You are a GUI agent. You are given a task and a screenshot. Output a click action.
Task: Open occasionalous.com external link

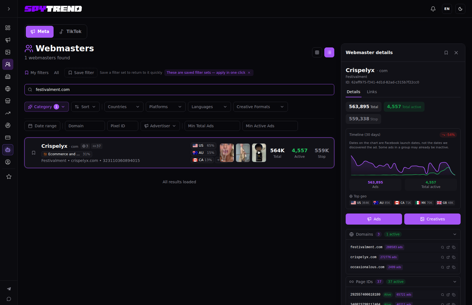click(448, 267)
